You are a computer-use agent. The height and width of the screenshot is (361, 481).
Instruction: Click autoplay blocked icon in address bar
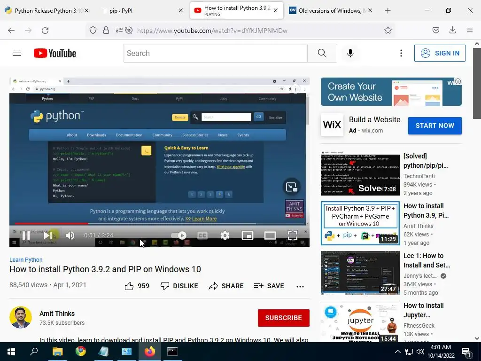point(129,30)
